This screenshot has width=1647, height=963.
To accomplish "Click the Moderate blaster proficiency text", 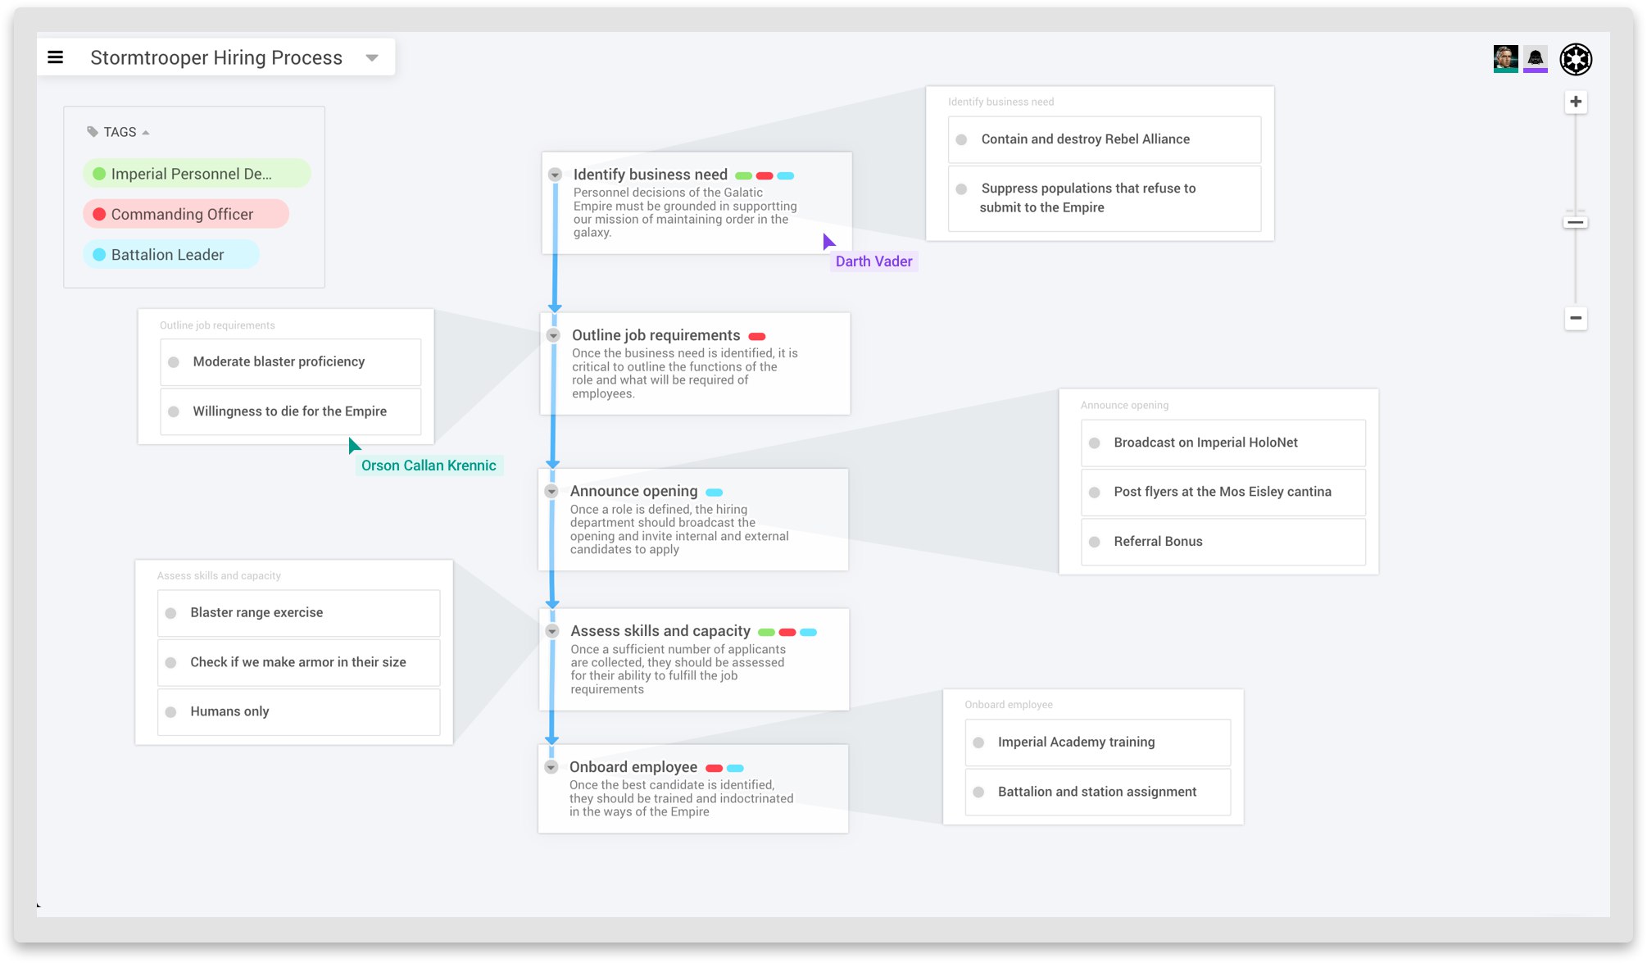I will pos(279,361).
